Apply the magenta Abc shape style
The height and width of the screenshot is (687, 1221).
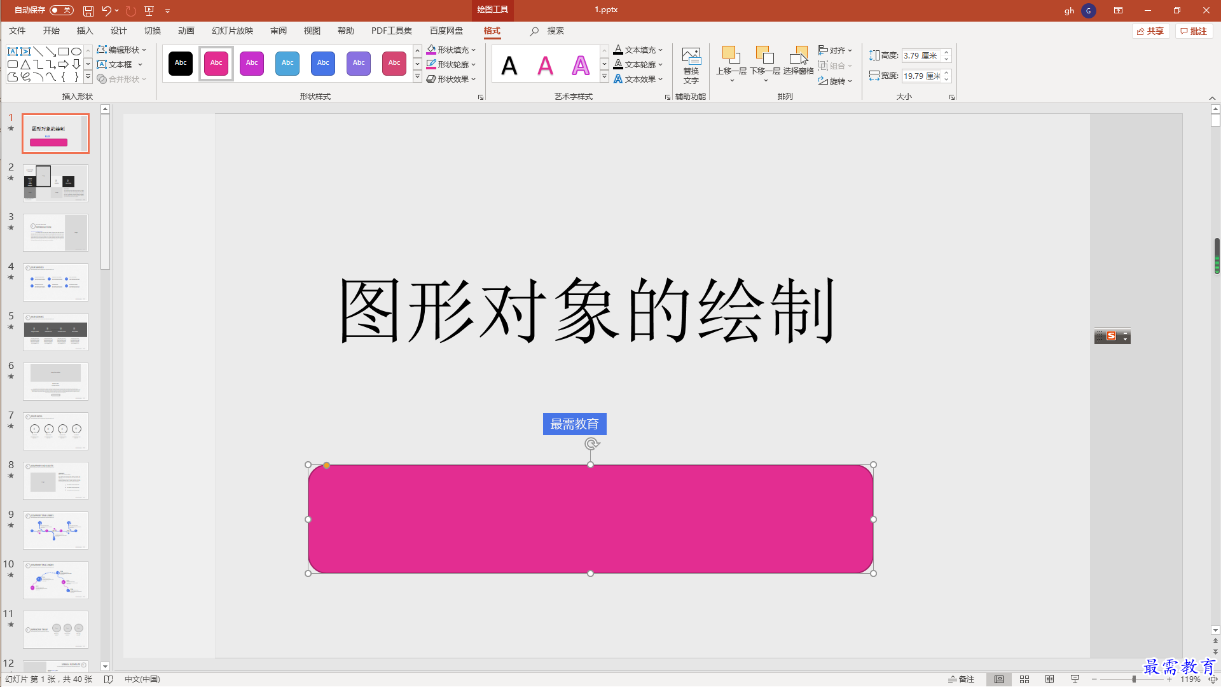(252, 63)
